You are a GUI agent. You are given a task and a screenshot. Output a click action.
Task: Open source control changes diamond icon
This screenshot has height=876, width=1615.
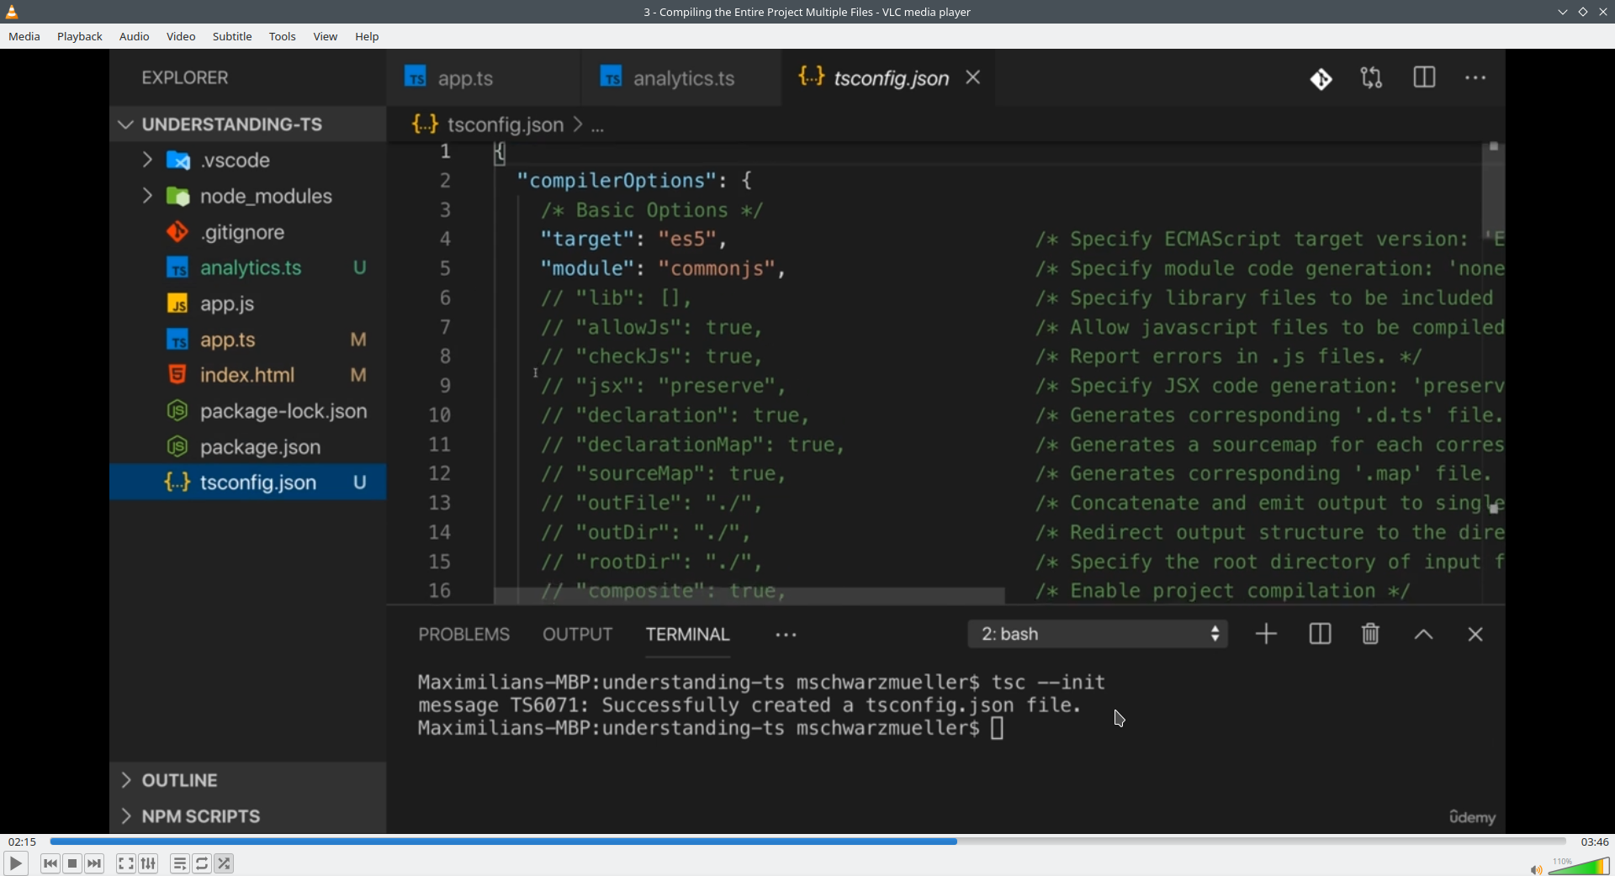(1321, 79)
